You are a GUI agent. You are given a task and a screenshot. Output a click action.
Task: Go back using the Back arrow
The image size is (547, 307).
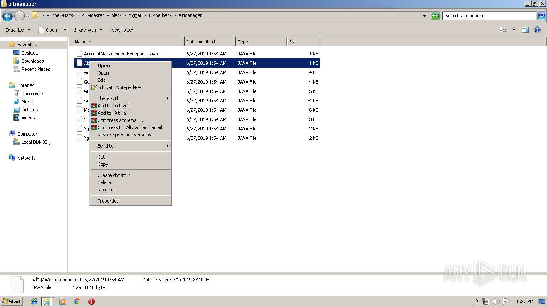pyautogui.click(x=7, y=16)
